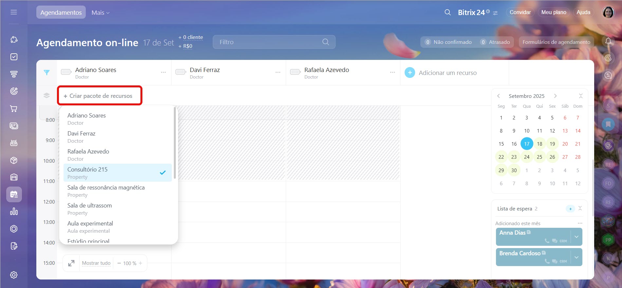Toggle the Consultório 215 resource selection
The height and width of the screenshot is (288, 622).
(117, 173)
